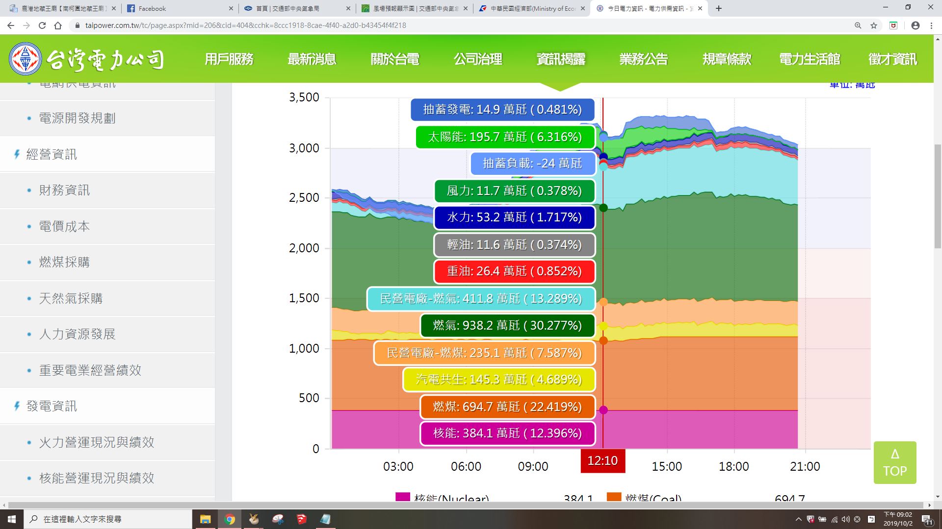
Task: Switch to the 風場預報顯示圖 tab
Action: click(x=415, y=8)
